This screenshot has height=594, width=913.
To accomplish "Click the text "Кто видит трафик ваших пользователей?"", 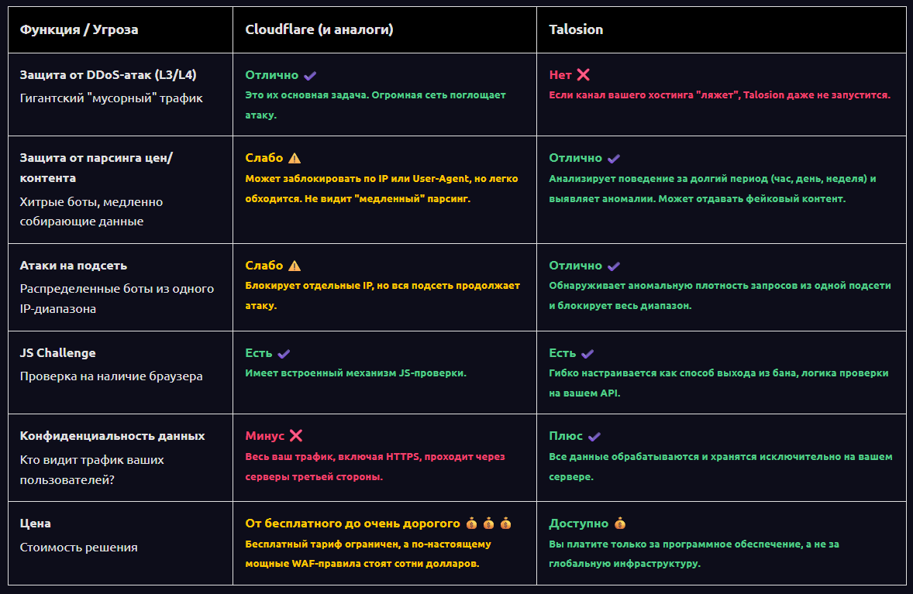I will [x=92, y=470].
